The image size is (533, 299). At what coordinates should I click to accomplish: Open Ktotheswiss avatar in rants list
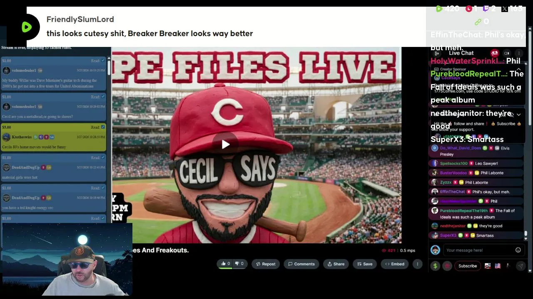tap(6, 137)
